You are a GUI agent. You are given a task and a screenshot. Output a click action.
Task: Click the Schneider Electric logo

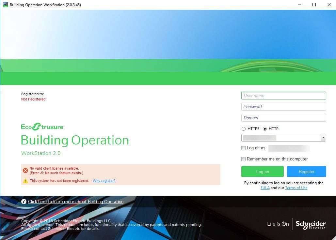point(311,225)
